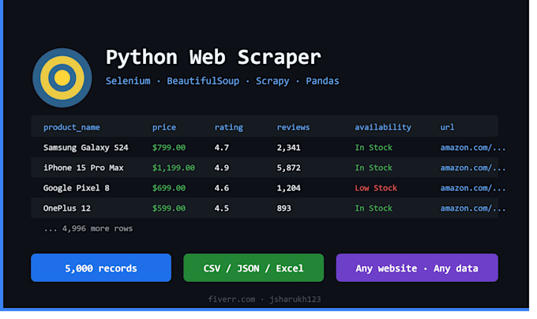Open the amazon.com link for OnePlus 12
537x319 pixels.
(x=473, y=208)
